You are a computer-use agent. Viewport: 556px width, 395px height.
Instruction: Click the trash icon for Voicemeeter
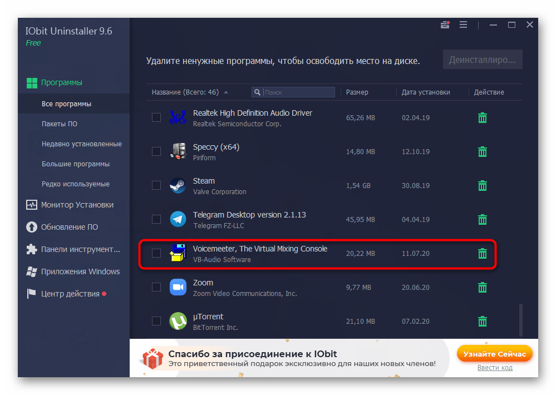pos(483,254)
